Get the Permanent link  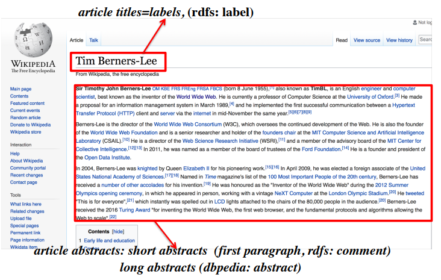click(x=25, y=233)
